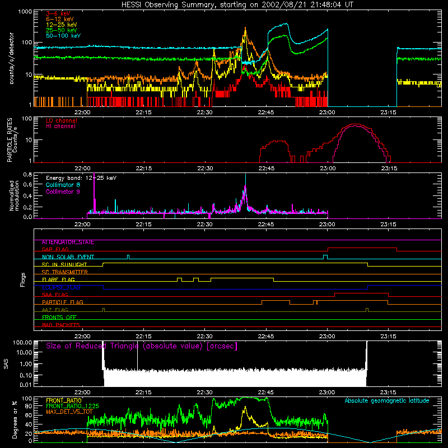Click the "NON_SOLAR_EVENT" flag label

pos(68,257)
